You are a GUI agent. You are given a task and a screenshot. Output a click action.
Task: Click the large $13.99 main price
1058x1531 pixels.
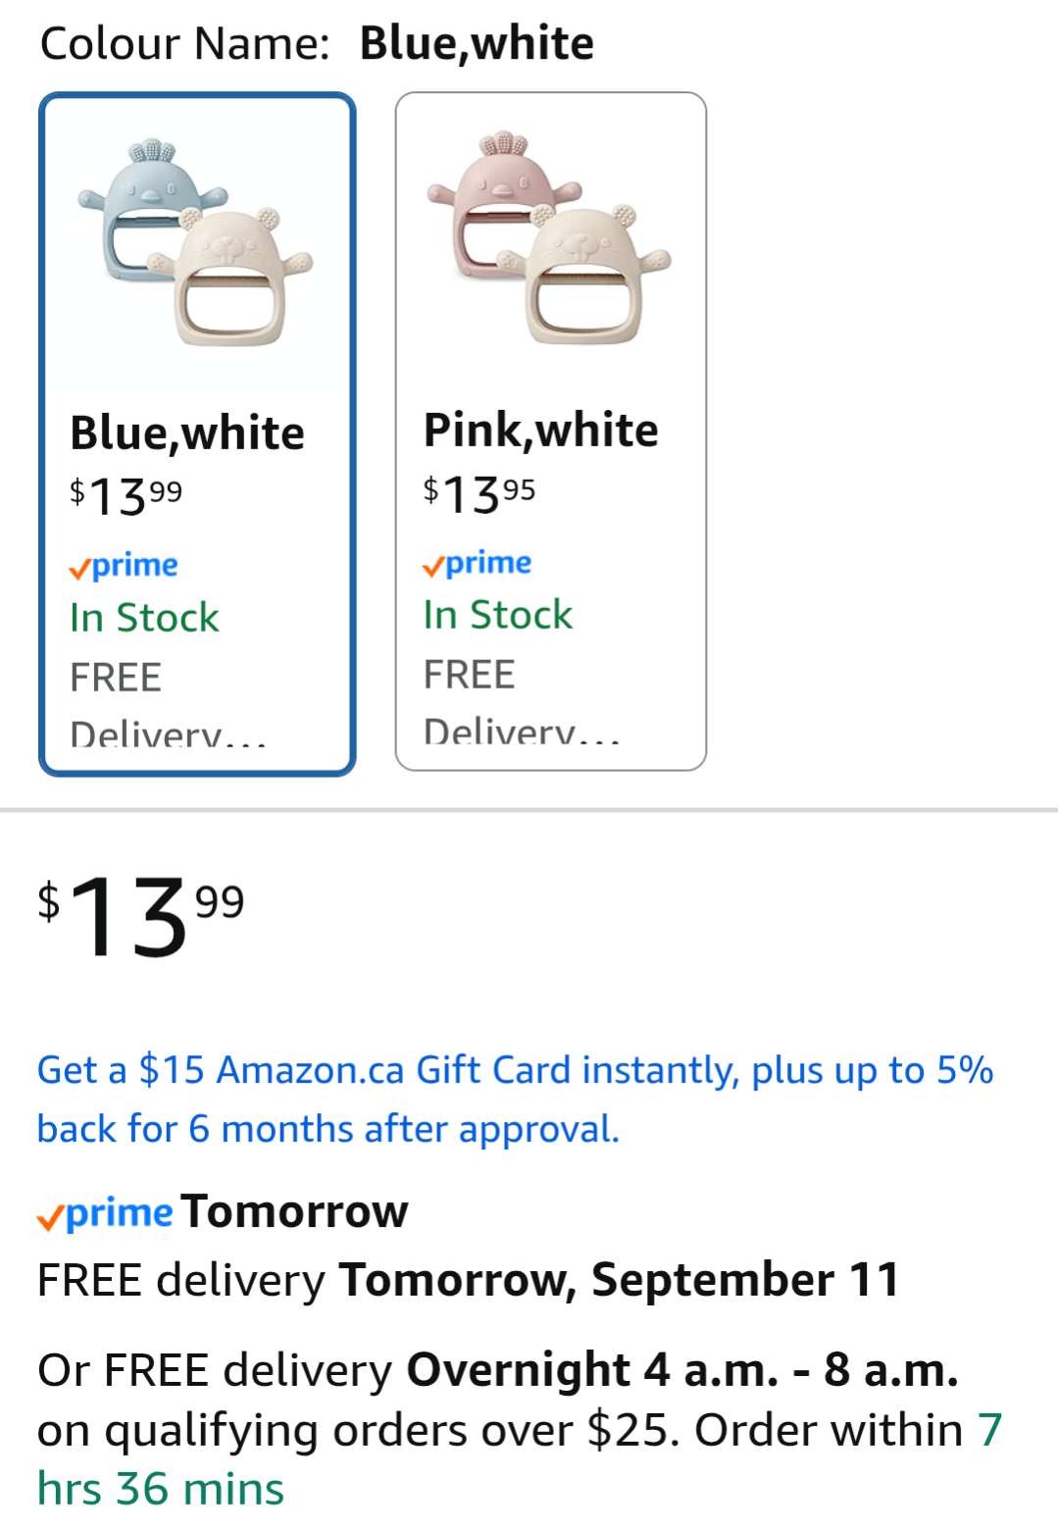(140, 916)
